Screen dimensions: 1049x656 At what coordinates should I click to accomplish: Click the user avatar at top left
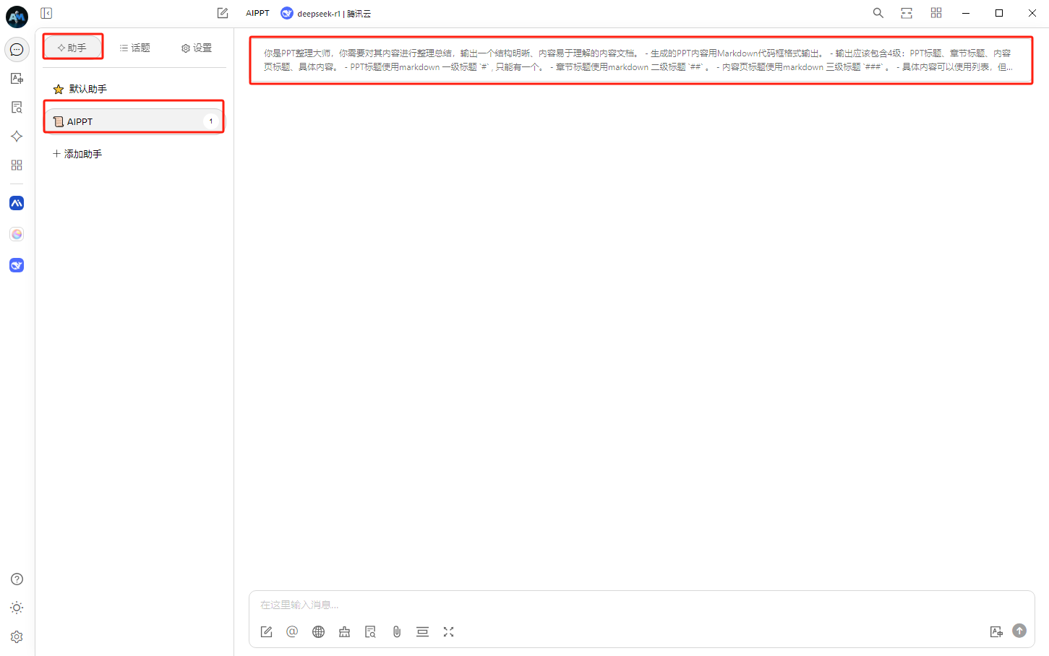coord(17,17)
